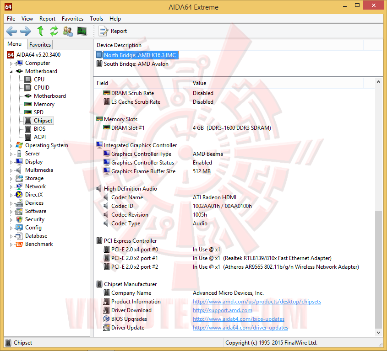The width and height of the screenshot is (387, 351).
Task: Open the amd.com desktop chipsets link
Action: coord(256,302)
